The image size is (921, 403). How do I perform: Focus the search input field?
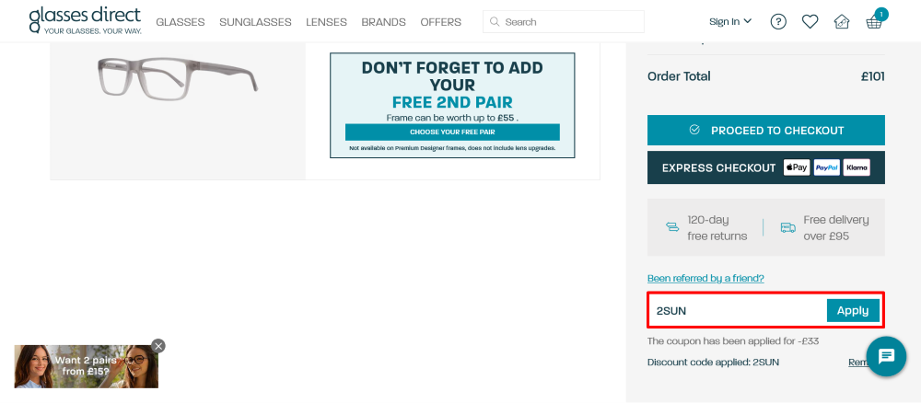click(564, 22)
